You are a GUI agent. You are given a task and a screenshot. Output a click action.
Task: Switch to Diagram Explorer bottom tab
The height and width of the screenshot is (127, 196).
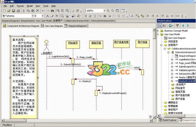pos(187,120)
